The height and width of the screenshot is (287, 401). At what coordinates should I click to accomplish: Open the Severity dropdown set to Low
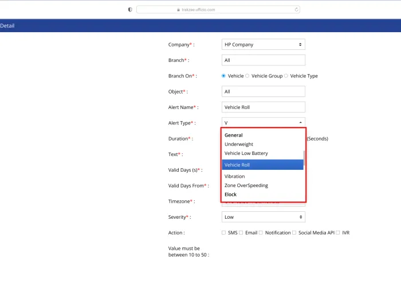tap(263, 217)
